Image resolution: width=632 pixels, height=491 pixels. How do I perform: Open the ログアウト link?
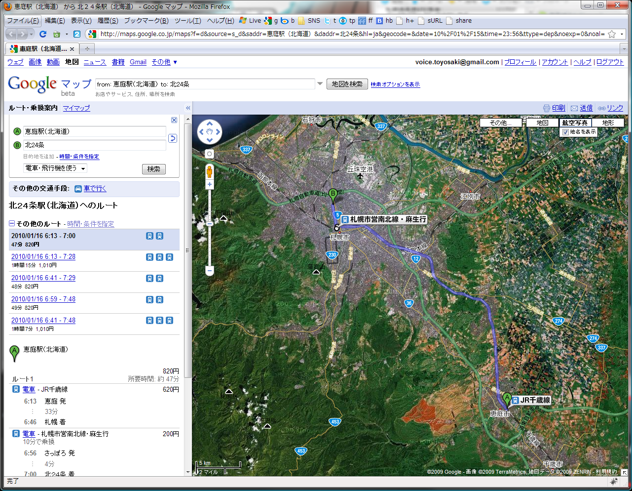click(610, 62)
